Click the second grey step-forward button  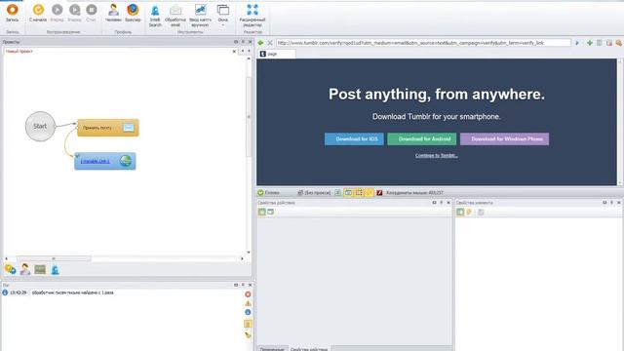pos(74,13)
